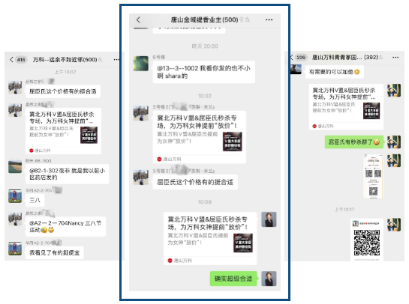Tap 209 unread badge in right chat
The image size is (409, 304).
click(301, 57)
